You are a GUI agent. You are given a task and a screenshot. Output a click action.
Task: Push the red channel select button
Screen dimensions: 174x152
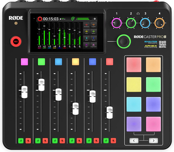110,62
